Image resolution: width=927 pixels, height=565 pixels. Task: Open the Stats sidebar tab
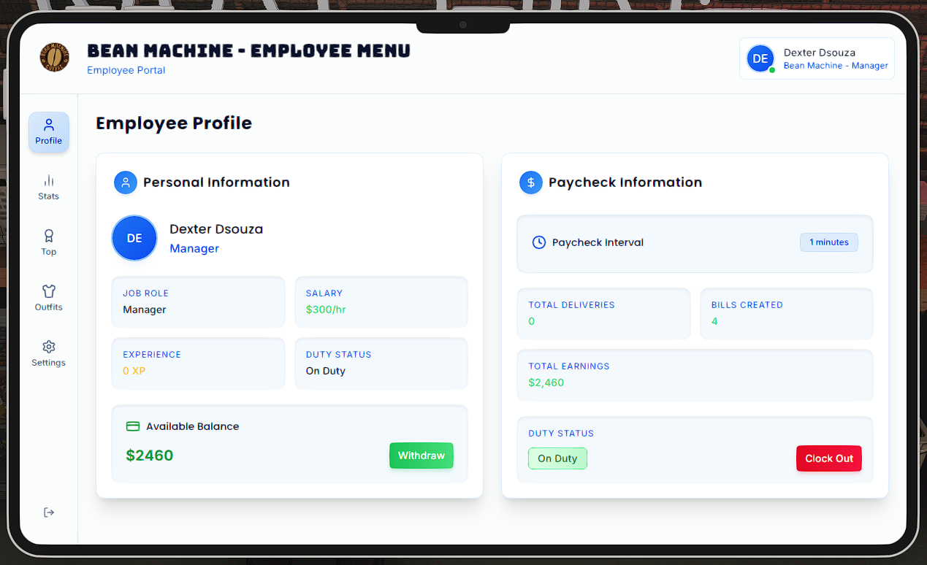click(x=49, y=188)
